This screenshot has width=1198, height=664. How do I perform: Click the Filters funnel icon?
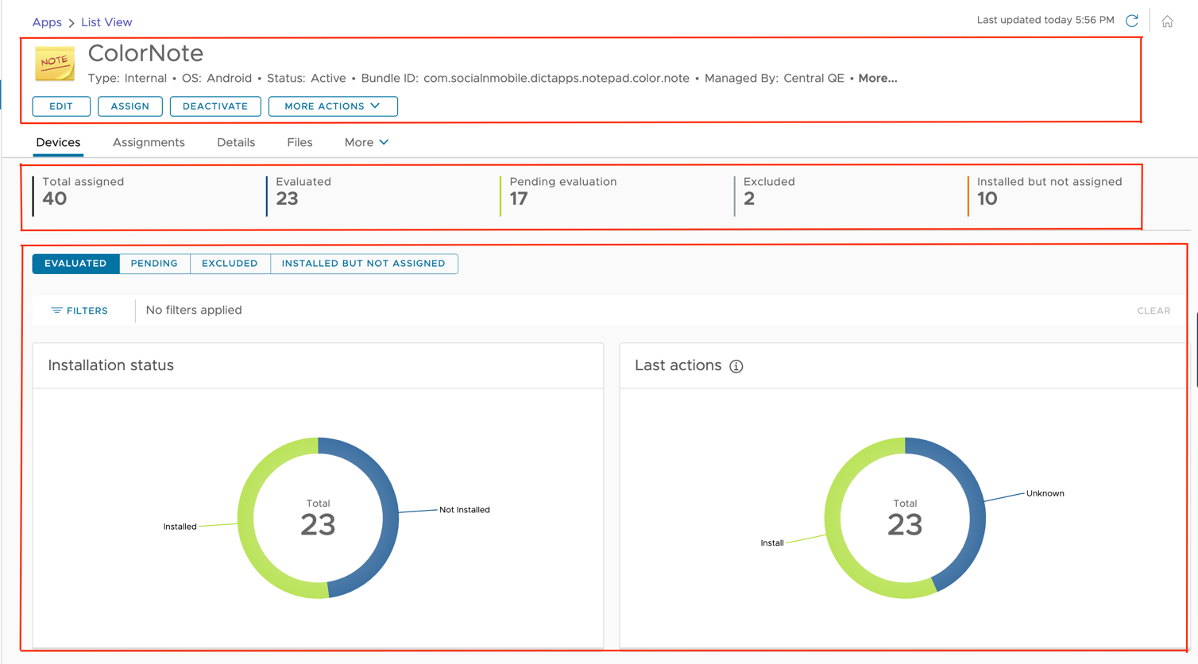(56, 311)
